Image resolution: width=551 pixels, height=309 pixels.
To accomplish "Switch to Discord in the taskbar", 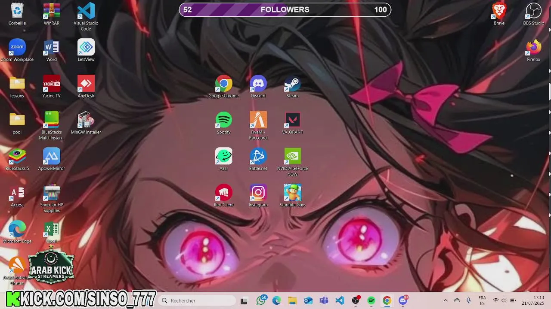I will (x=403, y=300).
